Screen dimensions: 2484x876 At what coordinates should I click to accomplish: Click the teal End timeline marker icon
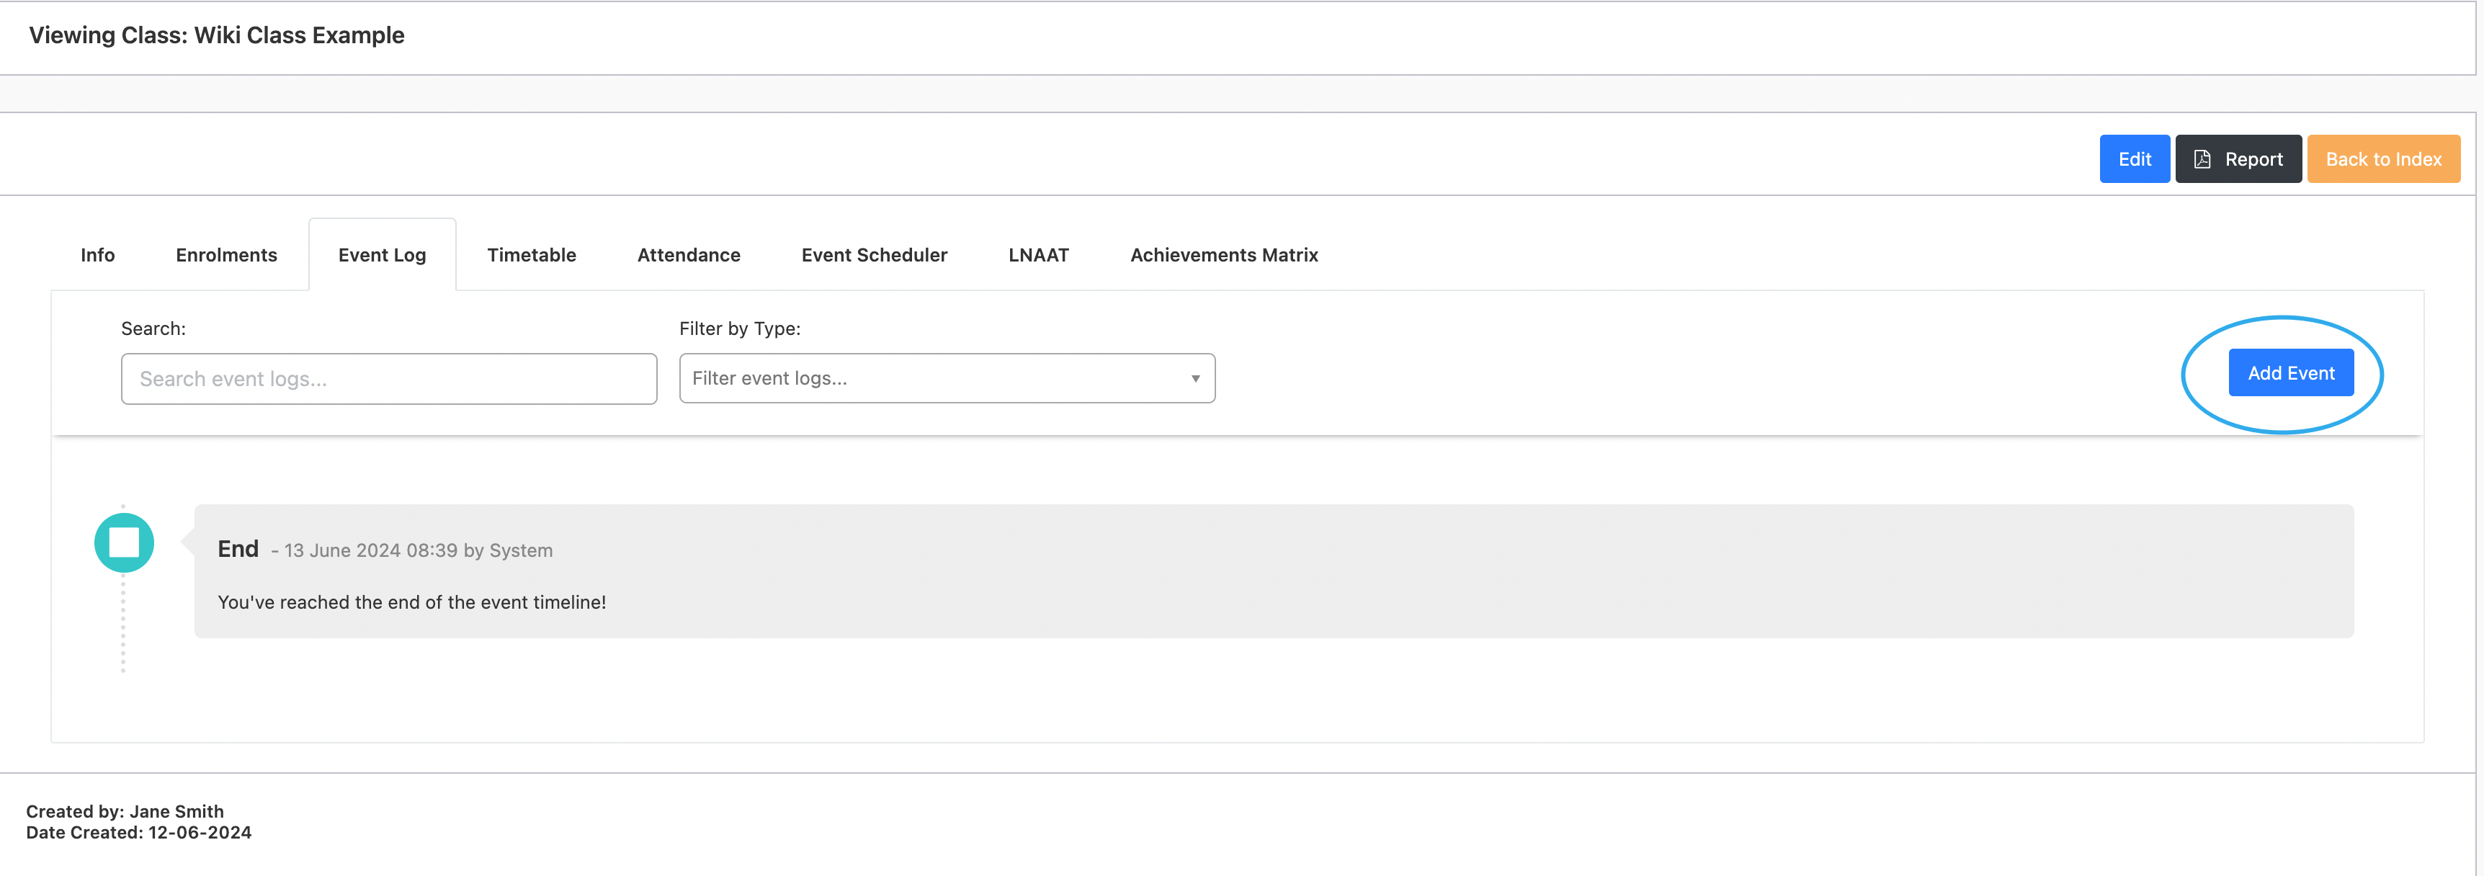coord(123,542)
